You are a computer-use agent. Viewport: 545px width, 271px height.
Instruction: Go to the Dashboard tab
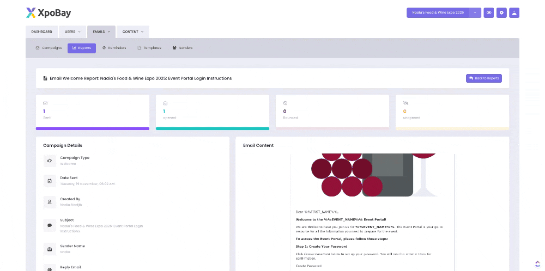[41, 32]
